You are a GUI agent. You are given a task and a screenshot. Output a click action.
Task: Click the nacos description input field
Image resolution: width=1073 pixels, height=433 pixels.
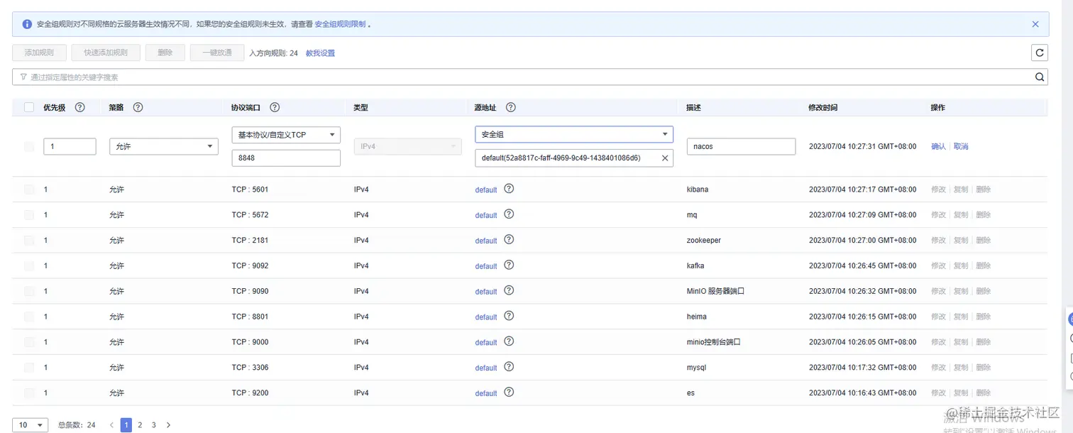point(741,146)
